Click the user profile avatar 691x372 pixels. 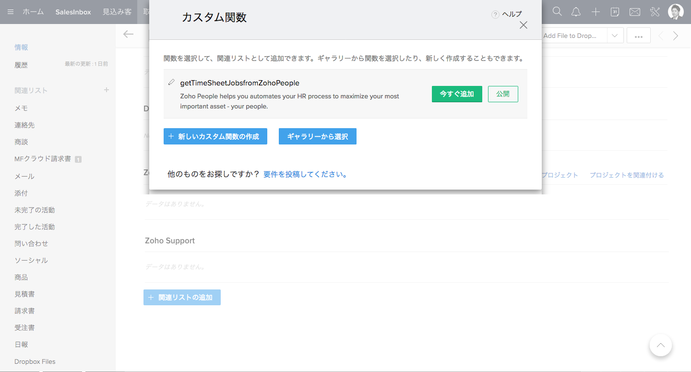click(x=676, y=12)
